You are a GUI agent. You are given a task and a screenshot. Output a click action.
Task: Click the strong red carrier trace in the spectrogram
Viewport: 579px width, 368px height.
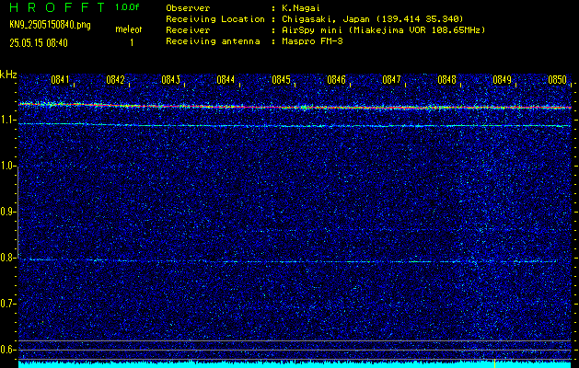point(295,107)
